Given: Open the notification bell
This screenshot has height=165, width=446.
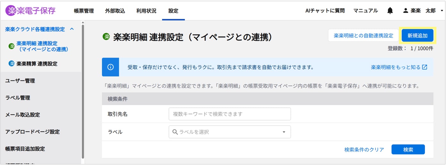Looking at the screenshot, I should pos(390,11).
